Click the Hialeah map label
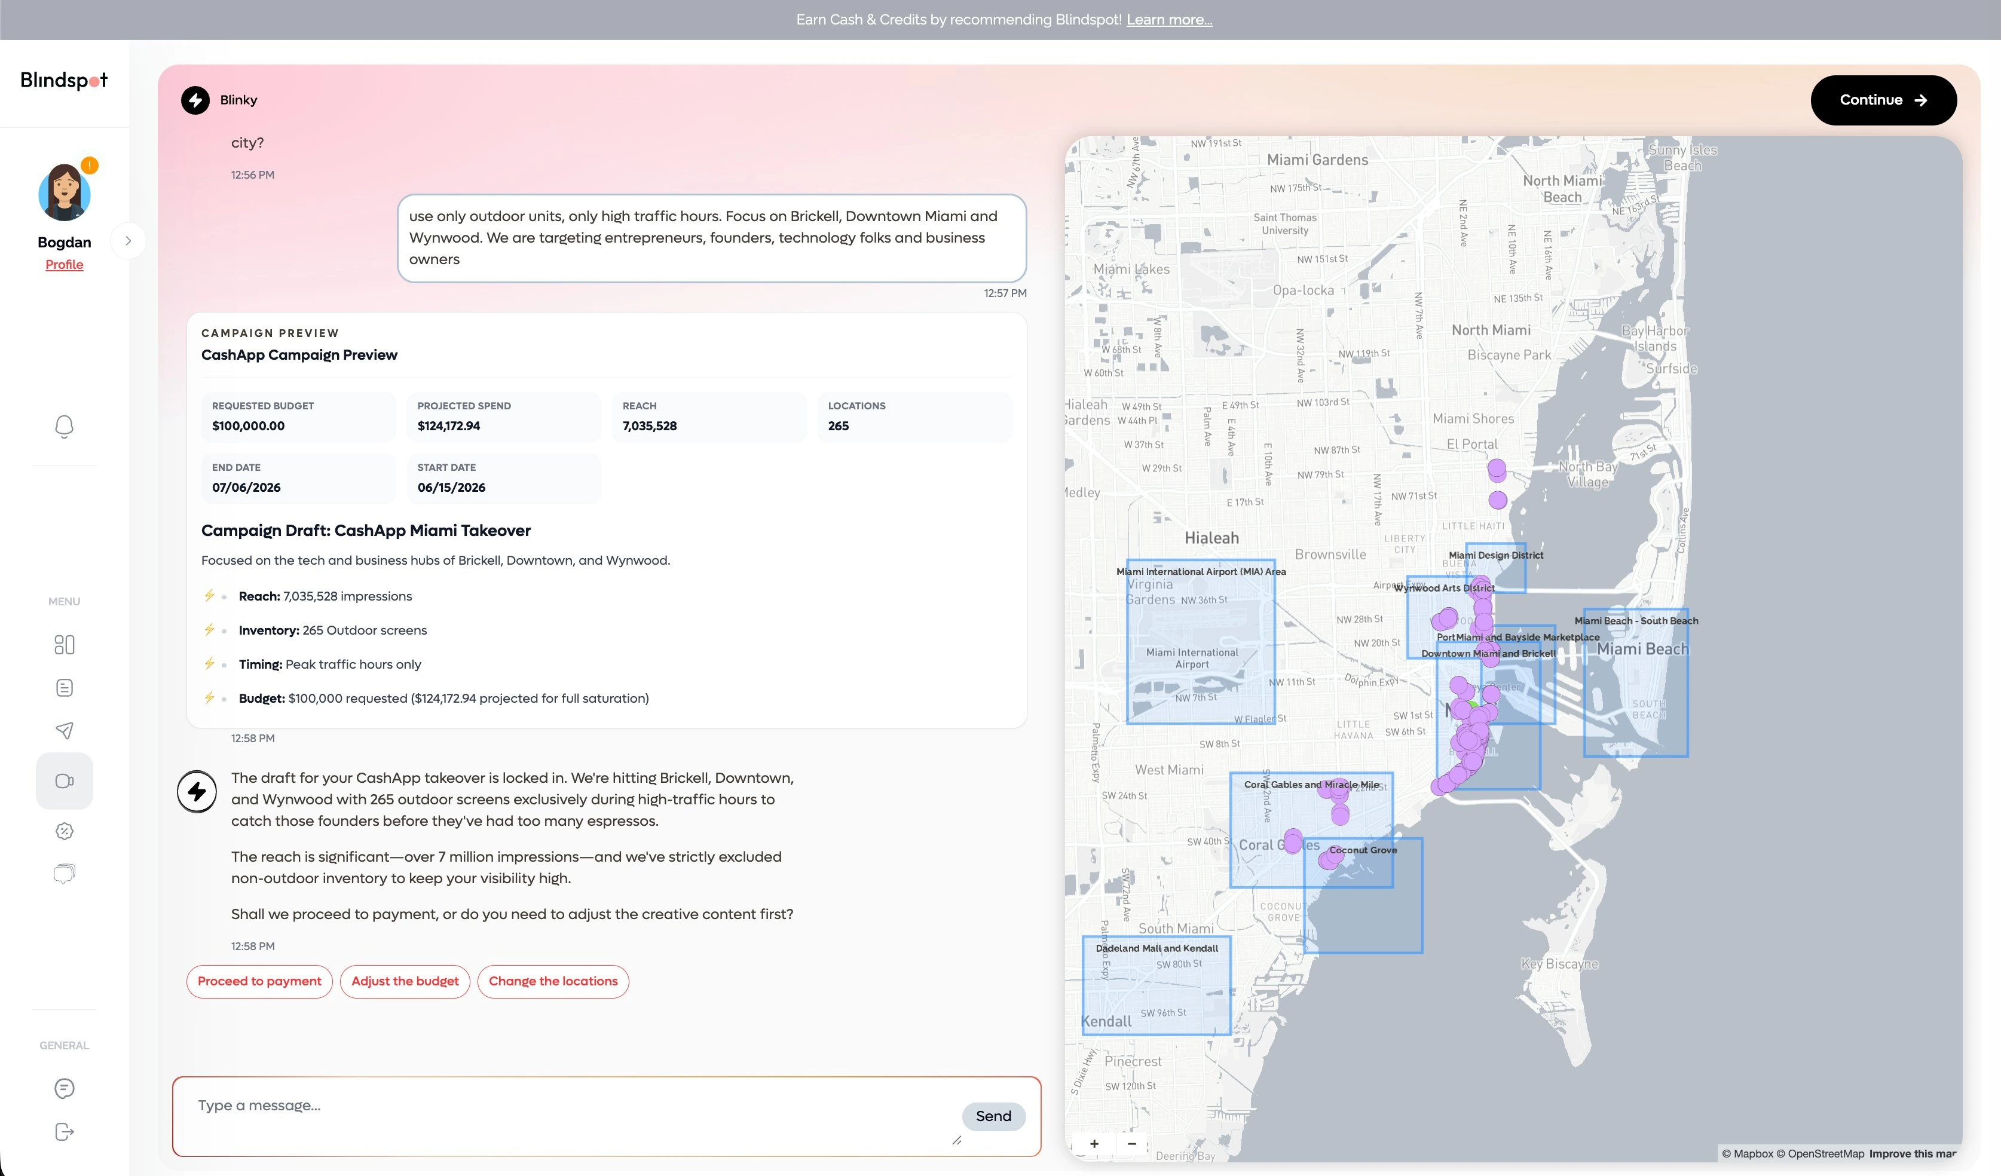Viewport: 2001px width, 1176px height. click(1211, 538)
